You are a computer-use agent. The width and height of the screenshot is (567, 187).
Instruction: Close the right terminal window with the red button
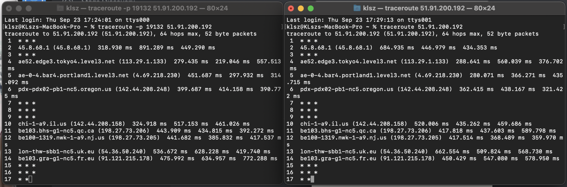tap(291, 9)
